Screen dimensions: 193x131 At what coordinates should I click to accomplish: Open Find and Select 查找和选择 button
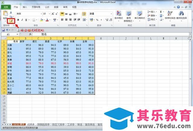coord(182,16)
